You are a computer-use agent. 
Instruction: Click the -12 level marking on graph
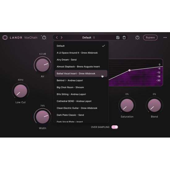click(x=159, y=73)
